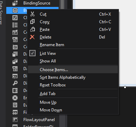
Task: Select the highlighted Button control icon
Action: point(15,10)
